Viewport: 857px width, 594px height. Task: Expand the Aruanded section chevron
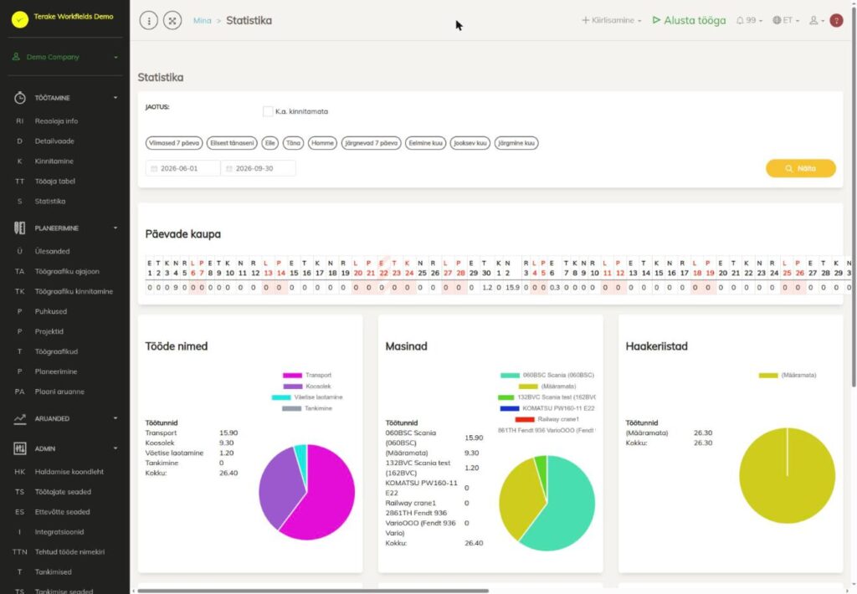click(115, 418)
